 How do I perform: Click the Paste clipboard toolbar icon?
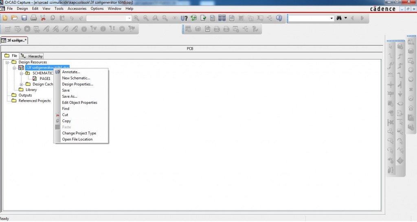(62, 18)
